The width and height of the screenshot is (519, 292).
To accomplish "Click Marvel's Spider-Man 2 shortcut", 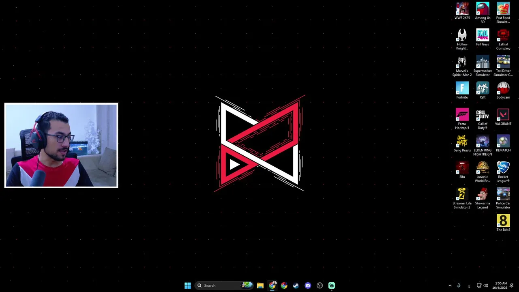I will (462, 66).
